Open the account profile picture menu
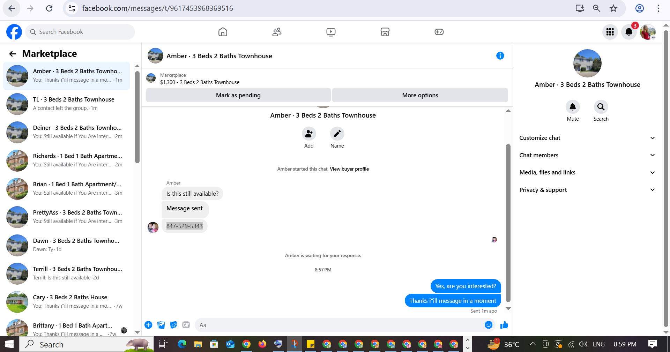 click(648, 32)
